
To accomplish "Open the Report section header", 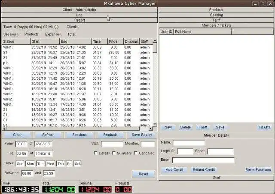I will click(79, 20).
